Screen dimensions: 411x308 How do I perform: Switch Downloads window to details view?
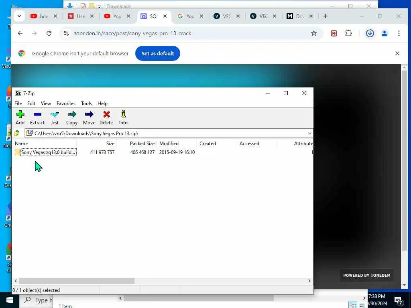click(353, 305)
